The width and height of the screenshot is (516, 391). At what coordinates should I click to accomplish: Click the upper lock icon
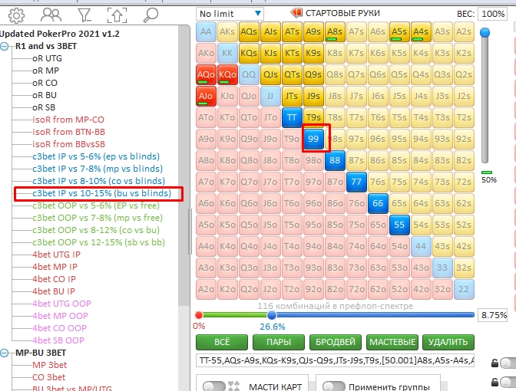[495, 363]
